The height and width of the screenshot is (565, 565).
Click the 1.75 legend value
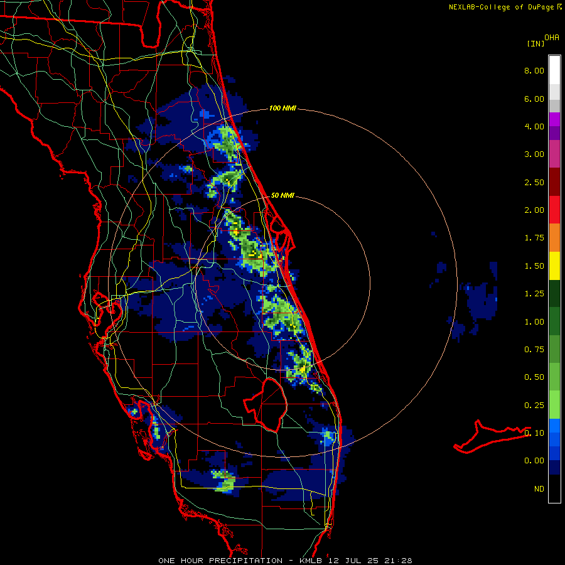(x=534, y=238)
